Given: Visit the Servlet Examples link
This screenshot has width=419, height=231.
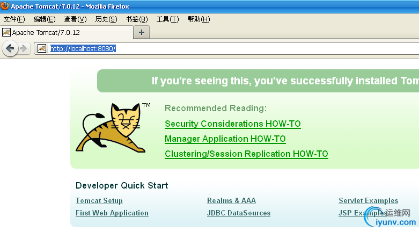Looking at the screenshot, I should [368, 200].
